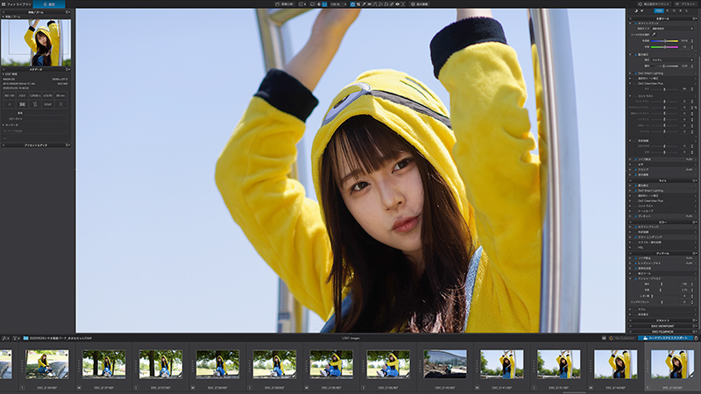Open the メタデータ palette menu icon
Screen dimensions: 701x394
point(68,69)
